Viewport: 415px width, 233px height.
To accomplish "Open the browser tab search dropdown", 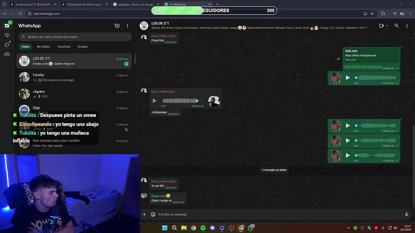I will 4,5.
